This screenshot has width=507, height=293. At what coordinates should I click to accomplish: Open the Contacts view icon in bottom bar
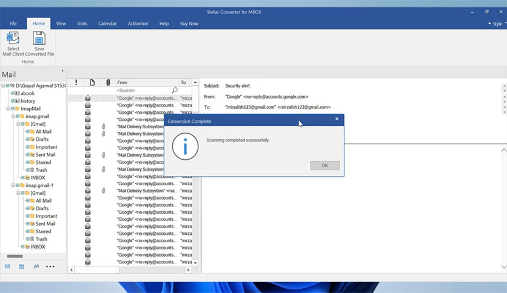(36, 266)
